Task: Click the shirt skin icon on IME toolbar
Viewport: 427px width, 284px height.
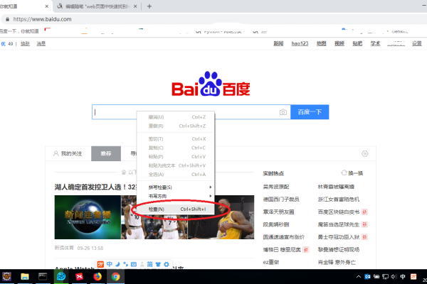Action: tap(158, 264)
